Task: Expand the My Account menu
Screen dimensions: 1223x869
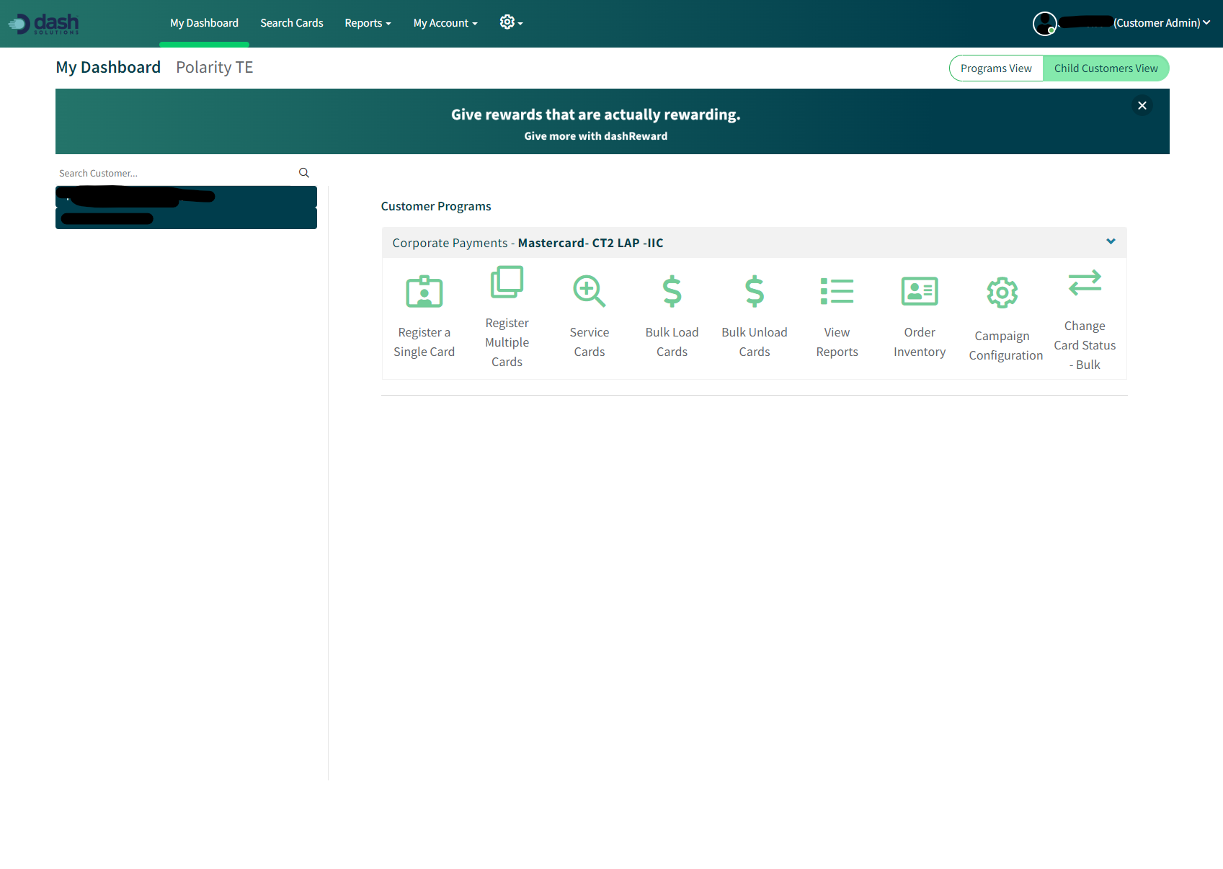Action: [445, 23]
